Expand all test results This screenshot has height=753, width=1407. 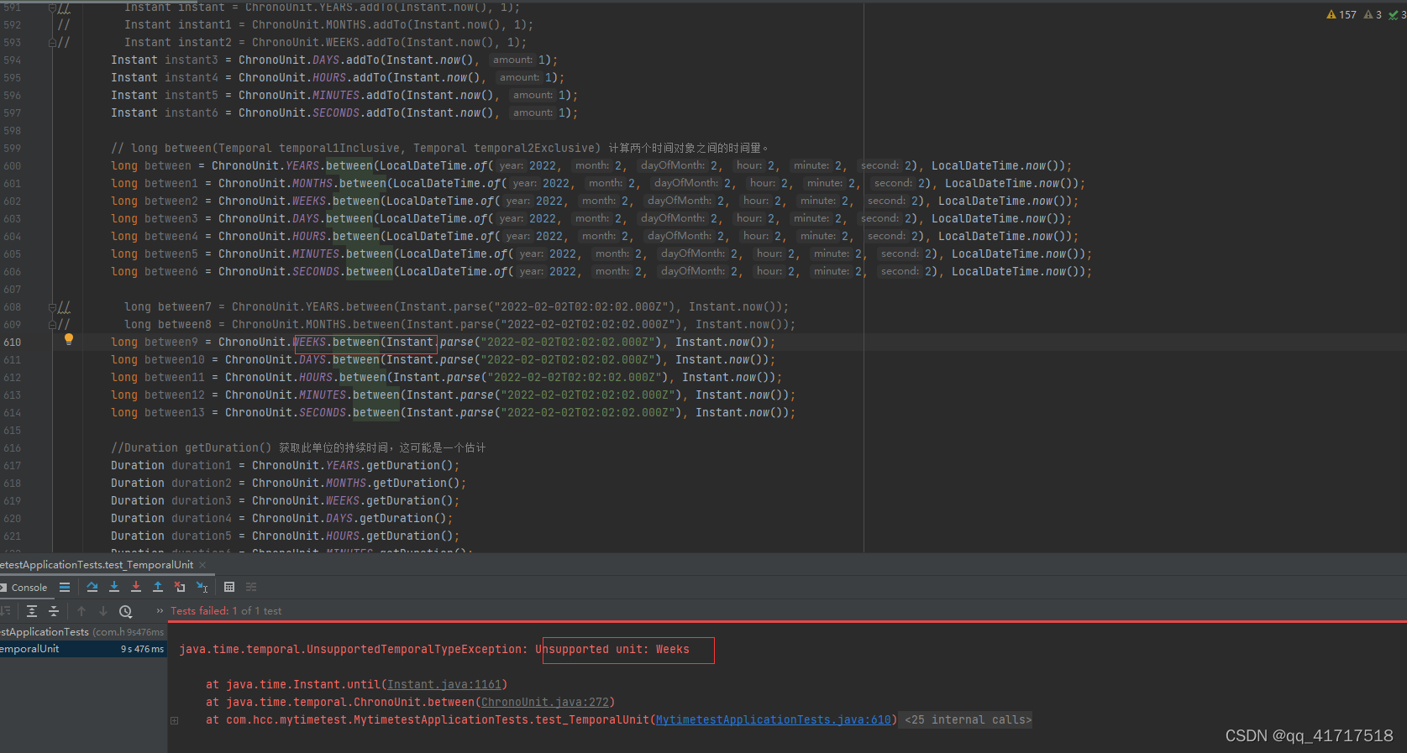tap(32, 611)
